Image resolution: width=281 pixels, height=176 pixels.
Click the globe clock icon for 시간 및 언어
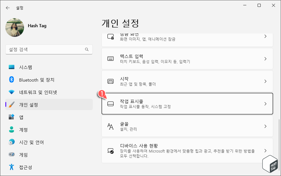point(12,142)
